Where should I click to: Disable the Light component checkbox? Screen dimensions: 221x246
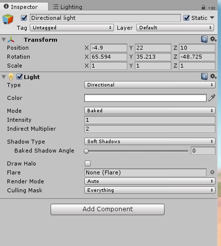pyautogui.click(x=19, y=77)
